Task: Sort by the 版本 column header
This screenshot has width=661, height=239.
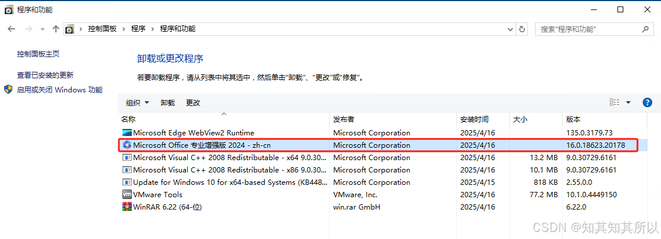Action: pyautogui.click(x=605, y=119)
